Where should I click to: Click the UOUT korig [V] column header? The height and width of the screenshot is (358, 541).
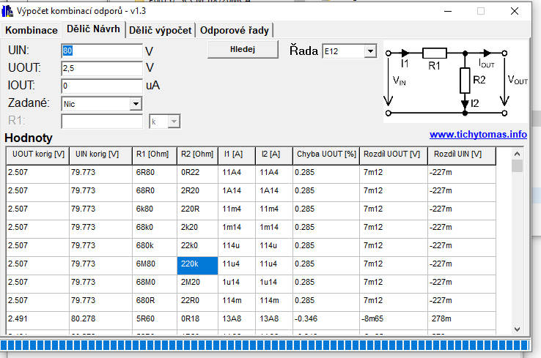coord(37,154)
